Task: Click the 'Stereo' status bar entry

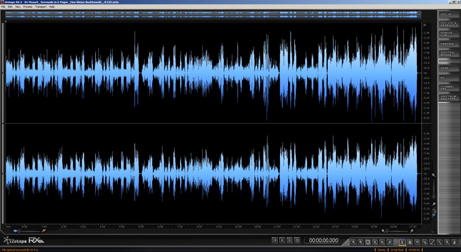Action: (381, 250)
